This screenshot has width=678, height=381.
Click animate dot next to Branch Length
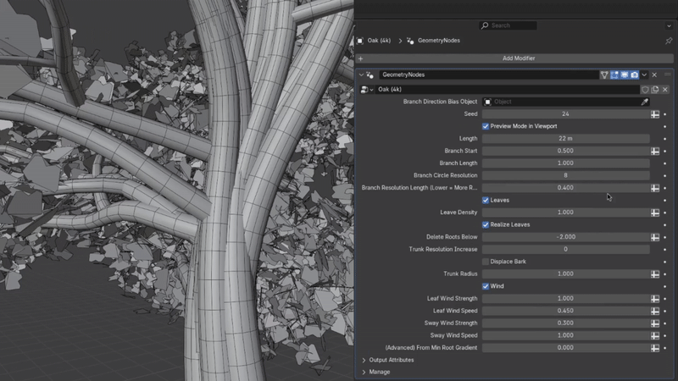665,163
